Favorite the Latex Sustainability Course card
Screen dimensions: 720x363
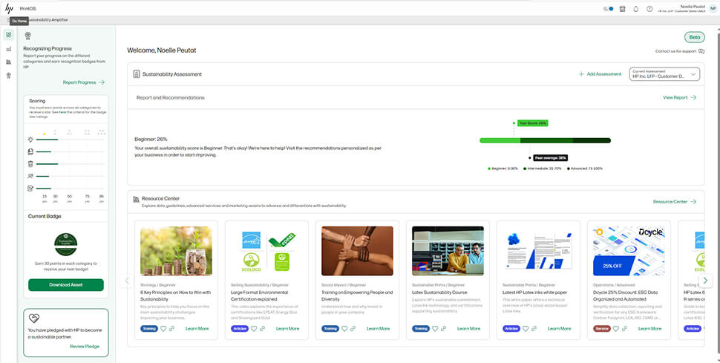[435, 329]
